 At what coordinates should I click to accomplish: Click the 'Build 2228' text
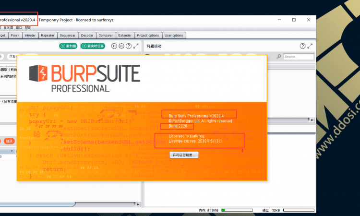click(178, 126)
